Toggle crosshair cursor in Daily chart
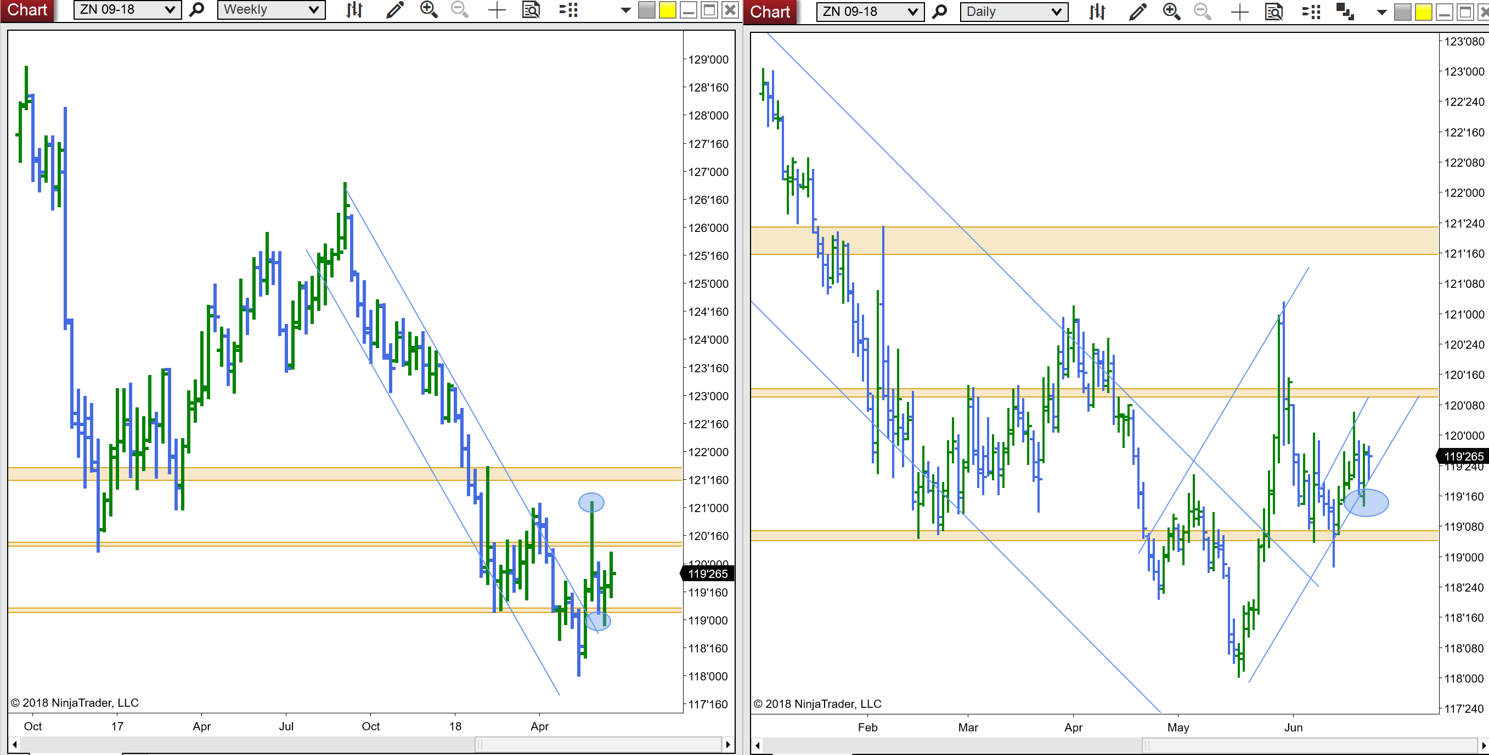 pos(1239,12)
